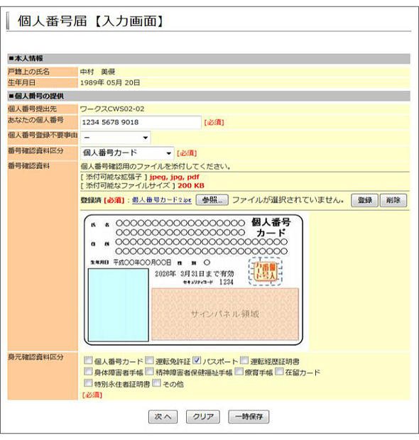Click the 生年月日 label
This screenshot has height=440, width=419.
point(21,83)
